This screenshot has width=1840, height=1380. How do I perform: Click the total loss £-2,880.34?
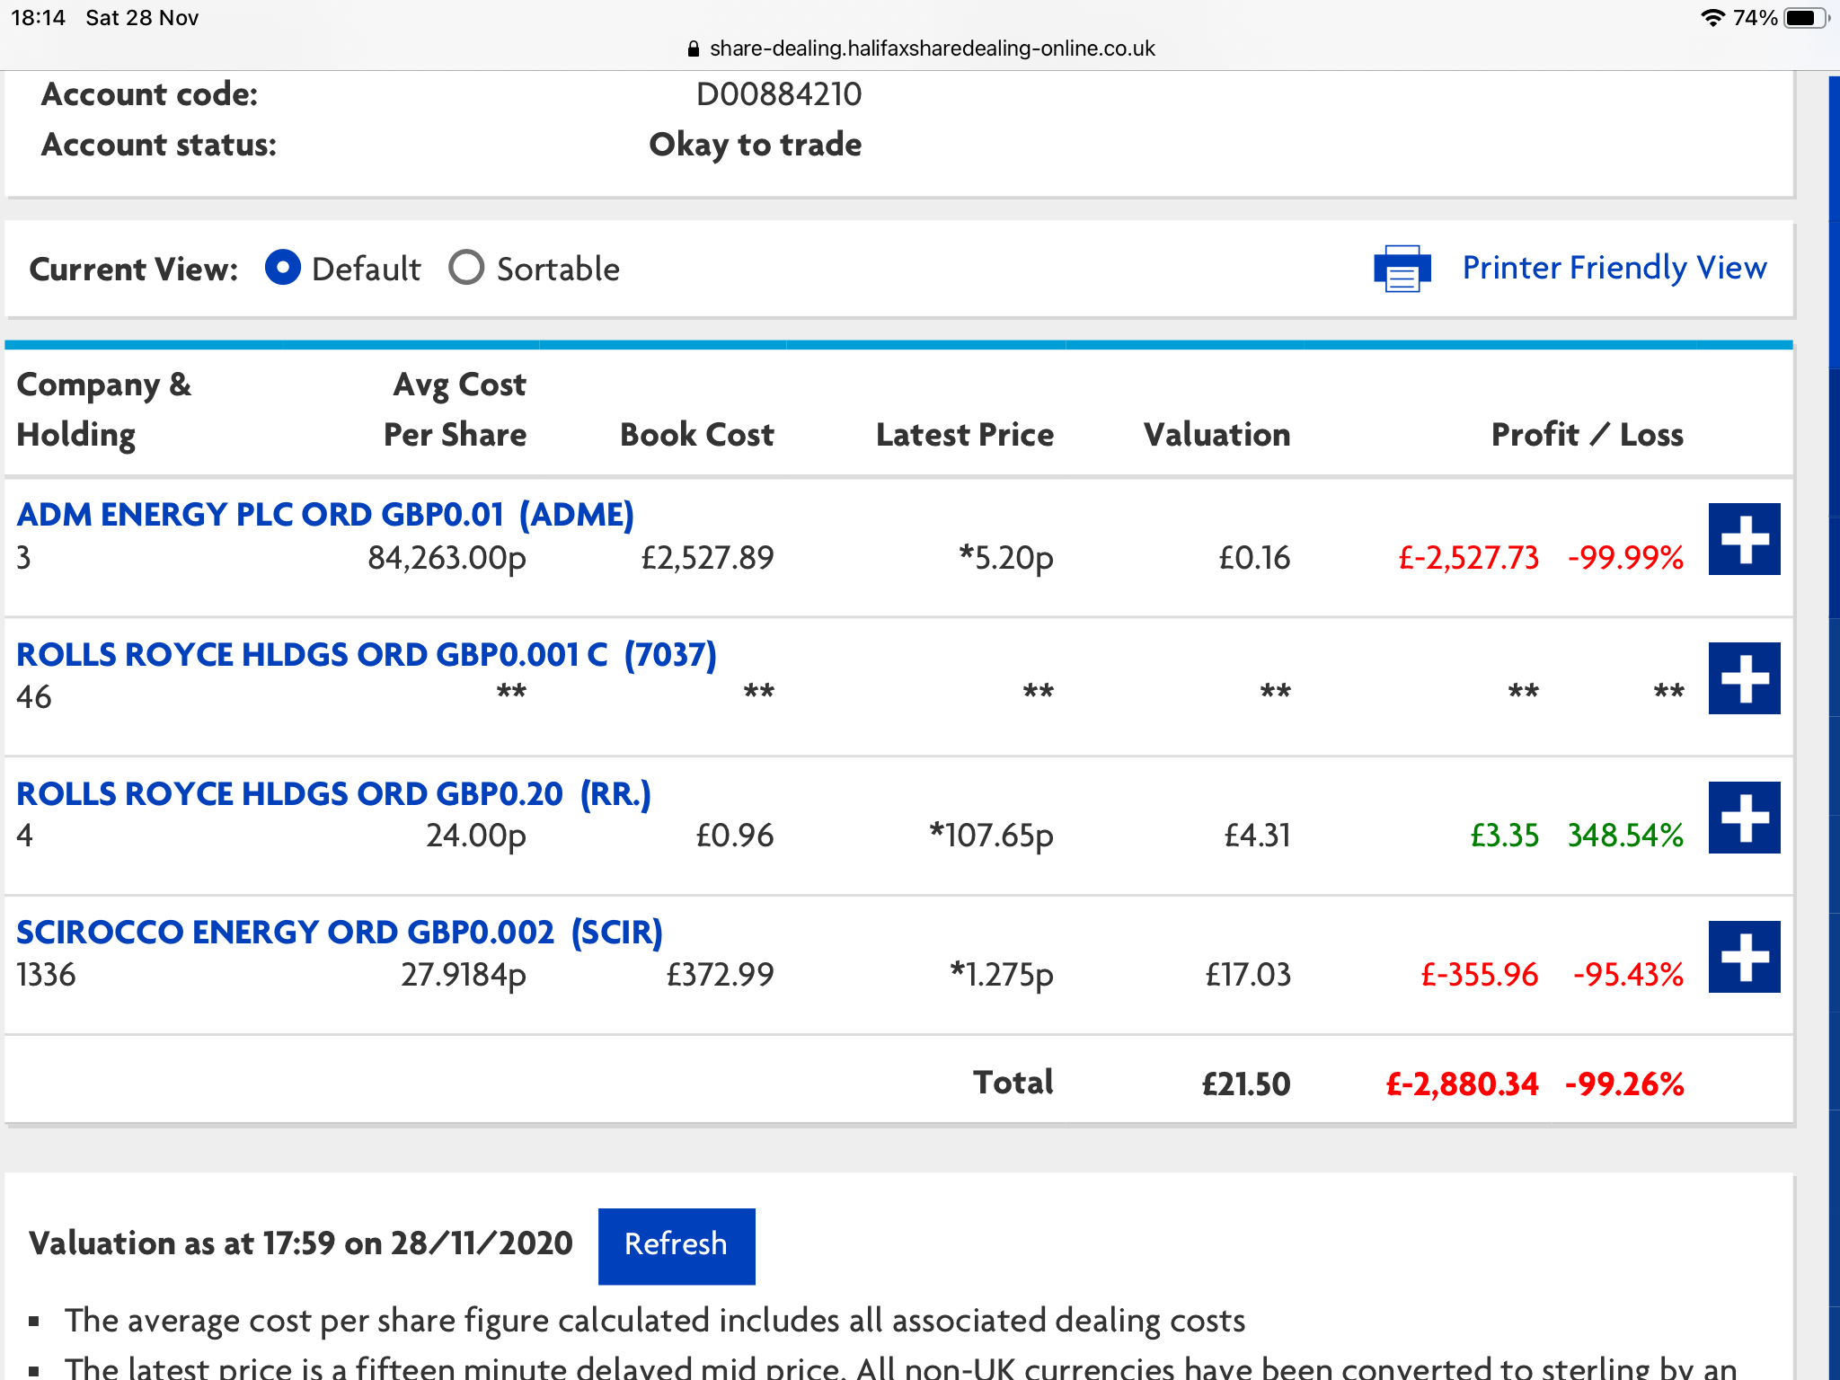(x=1462, y=1084)
